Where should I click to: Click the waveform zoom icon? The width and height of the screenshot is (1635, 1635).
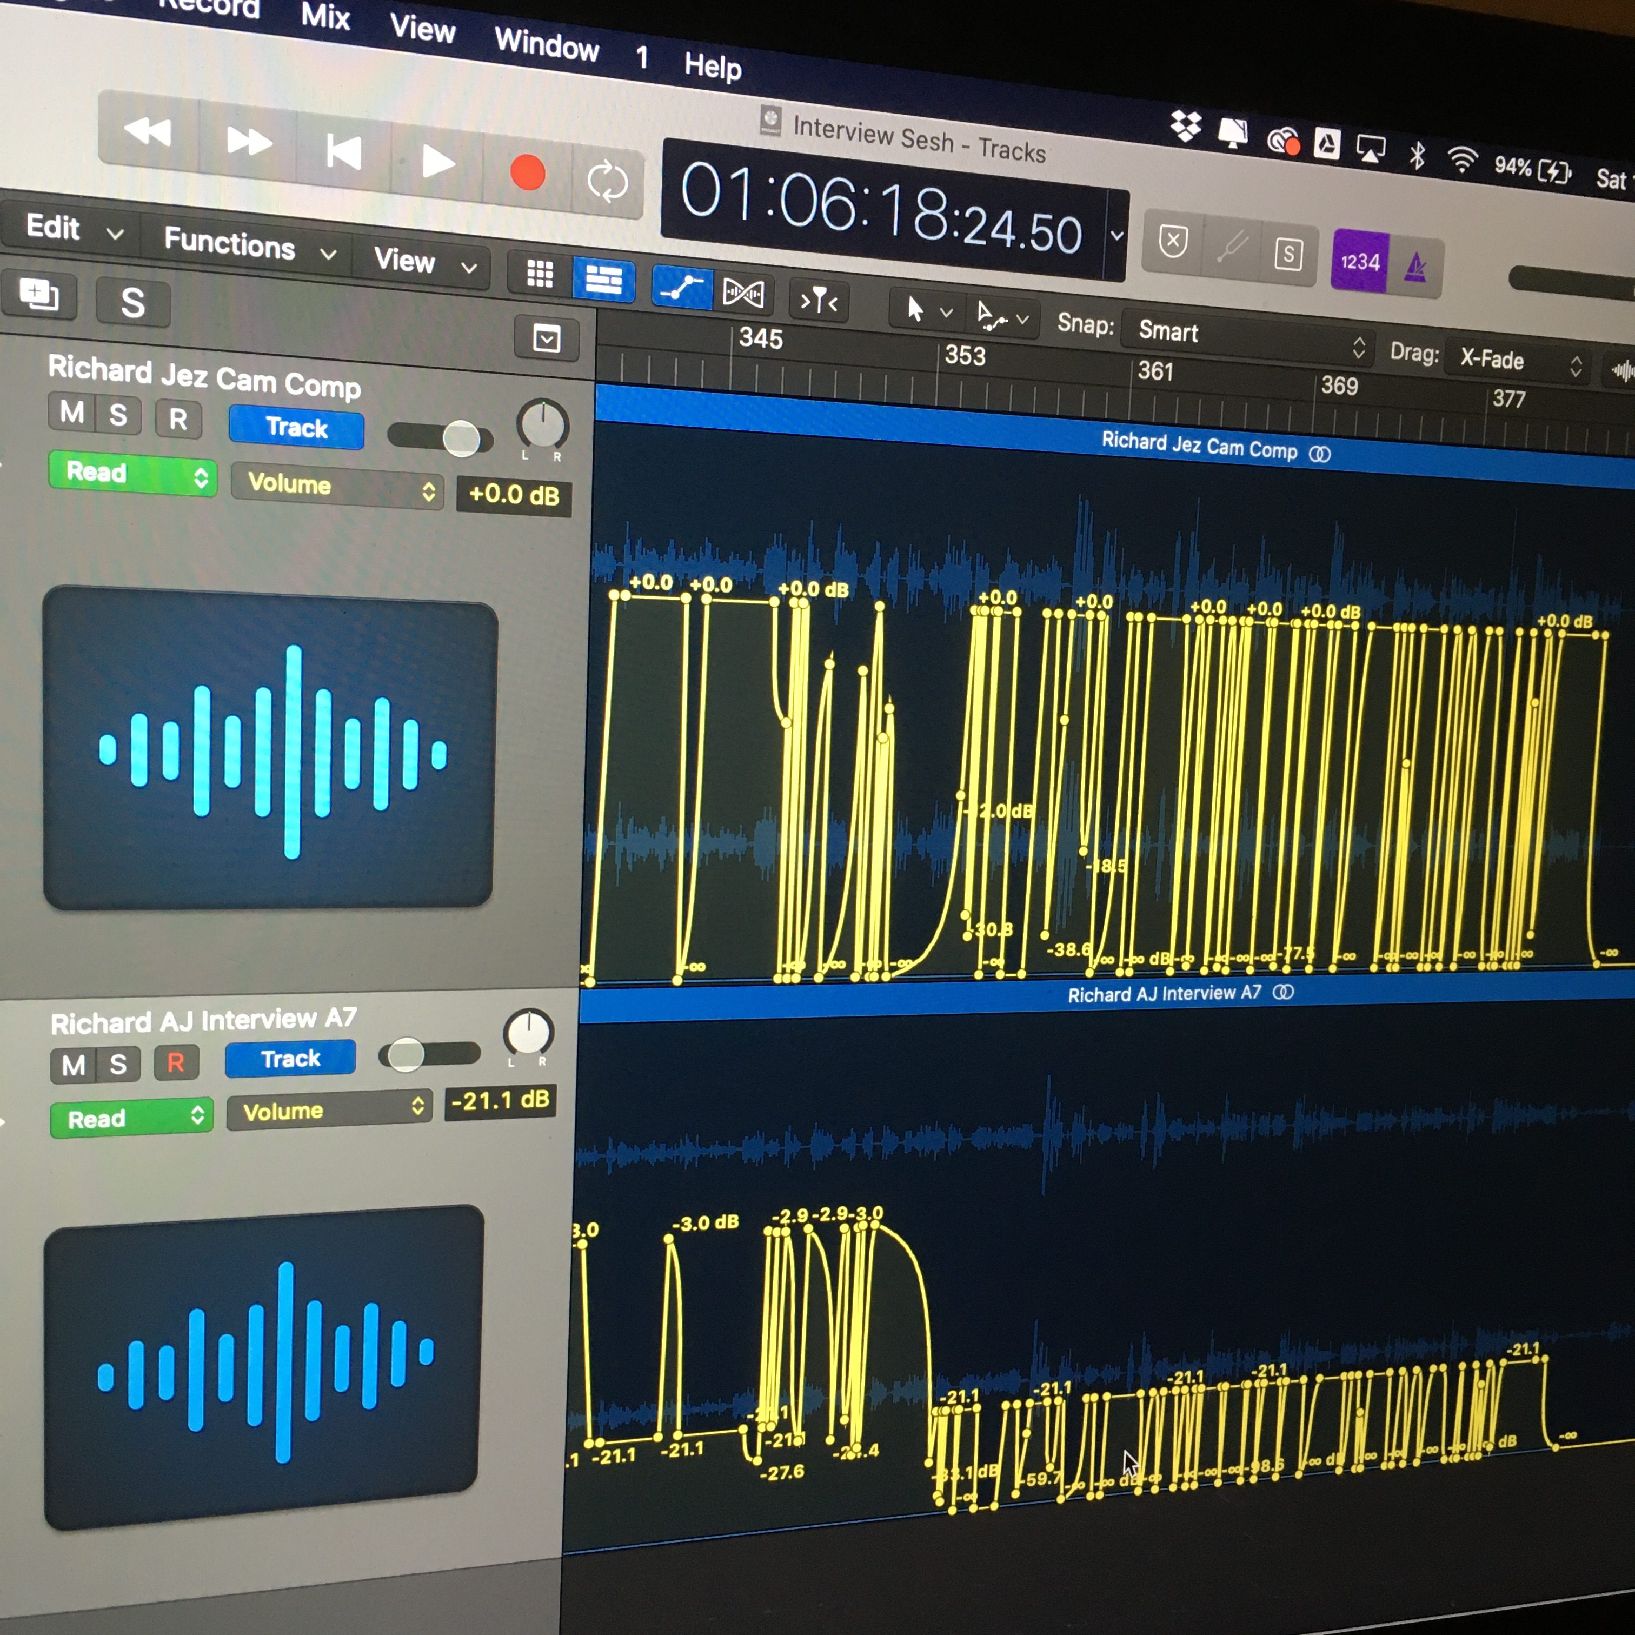[1621, 371]
